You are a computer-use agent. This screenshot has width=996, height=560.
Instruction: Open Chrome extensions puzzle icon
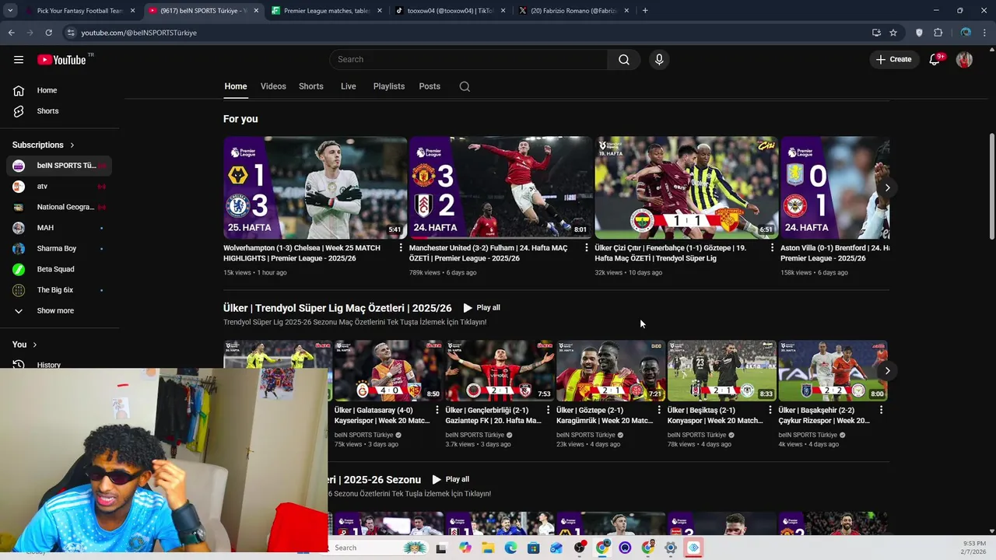(938, 33)
